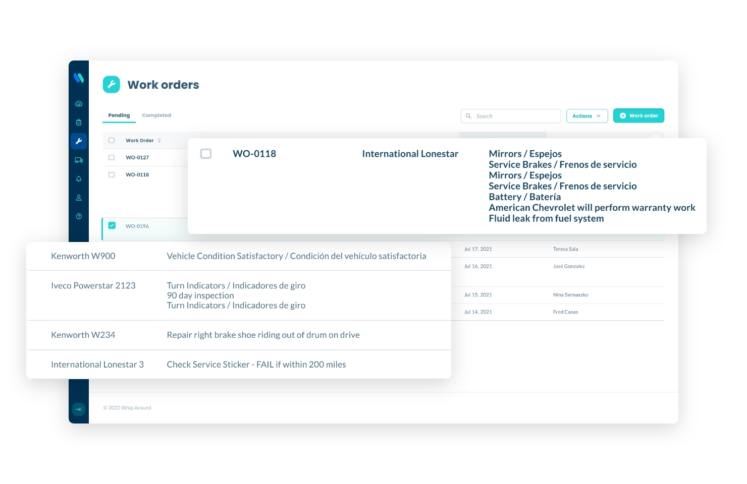Select the wrench work orders sidebar icon
This screenshot has width=747, height=484.
(x=79, y=141)
